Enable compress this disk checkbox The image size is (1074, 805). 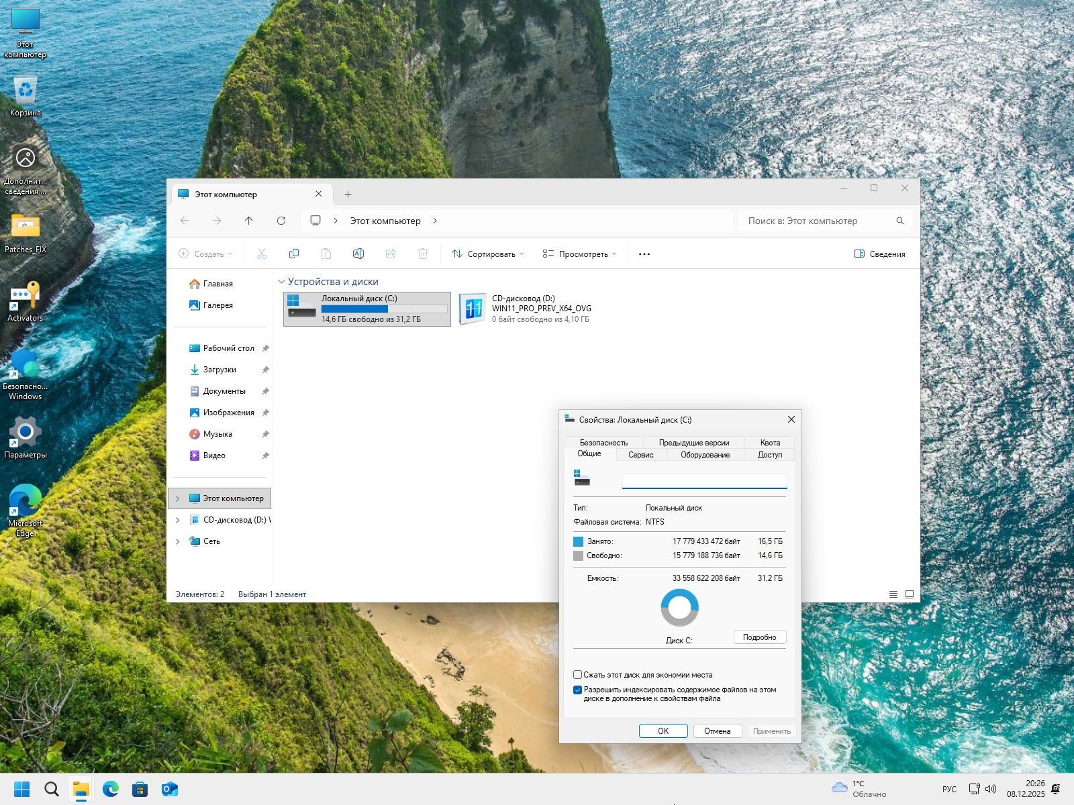tap(577, 675)
